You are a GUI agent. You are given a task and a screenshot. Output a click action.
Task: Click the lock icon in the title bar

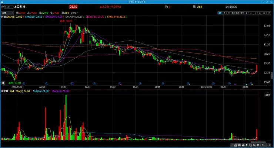click(x=2, y=2)
